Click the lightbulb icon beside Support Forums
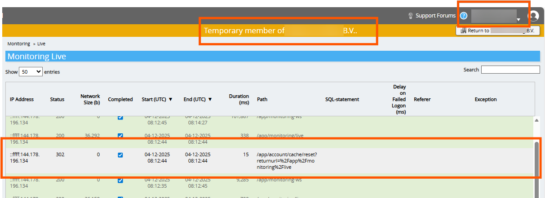Screen dimensions: 545x198 (410, 16)
